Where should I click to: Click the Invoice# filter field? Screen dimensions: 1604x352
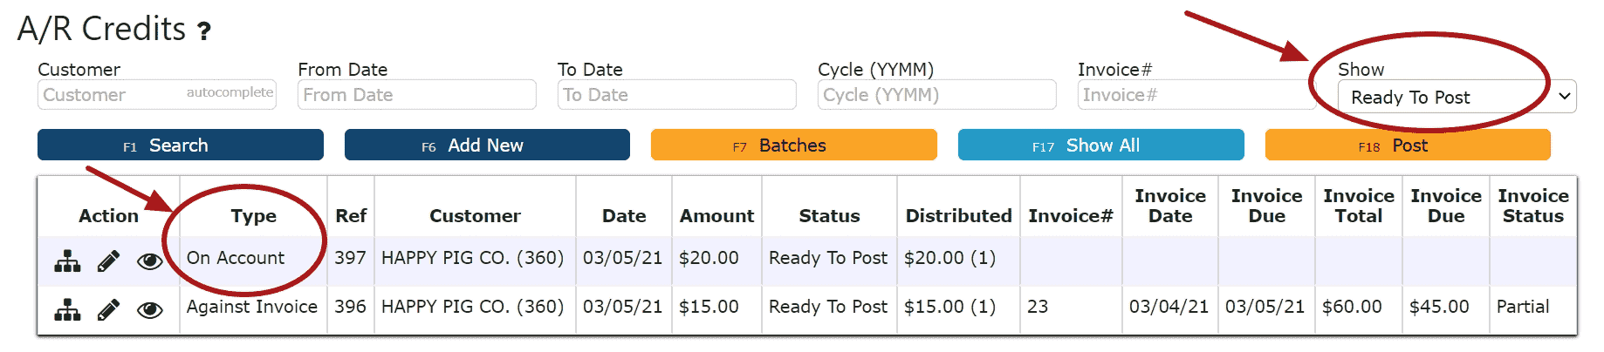1196,95
